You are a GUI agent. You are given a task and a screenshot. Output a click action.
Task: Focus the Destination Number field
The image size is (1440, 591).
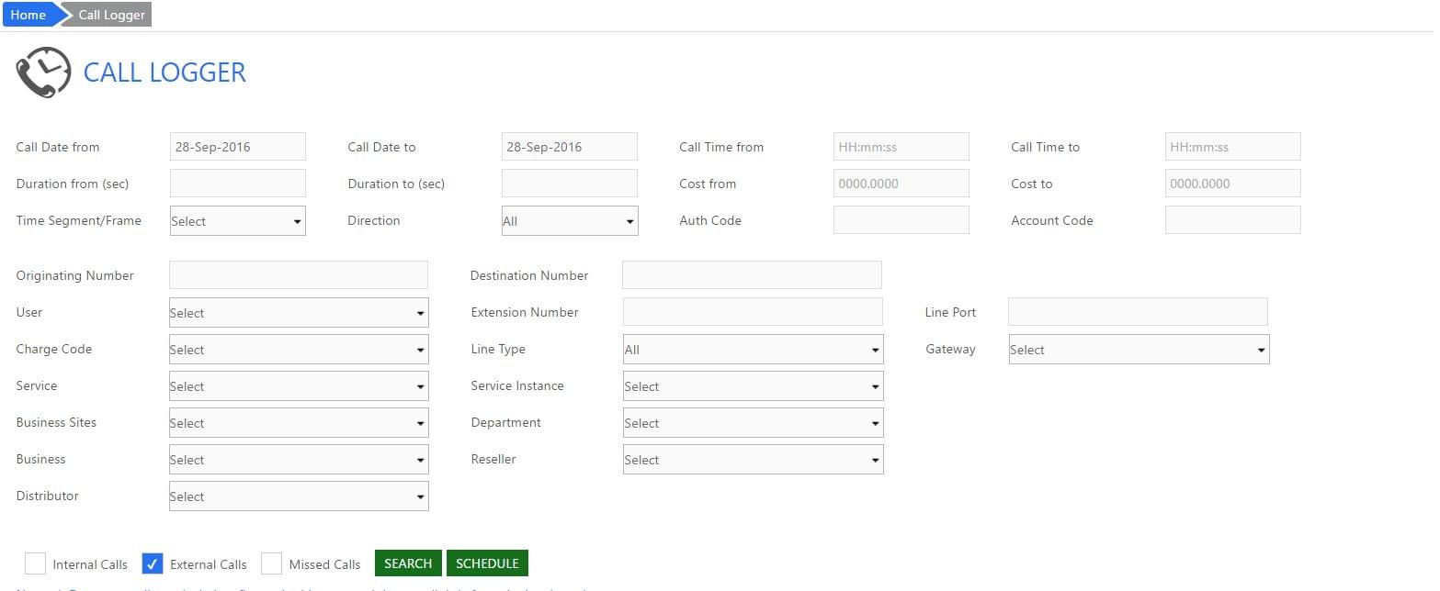tap(752, 275)
